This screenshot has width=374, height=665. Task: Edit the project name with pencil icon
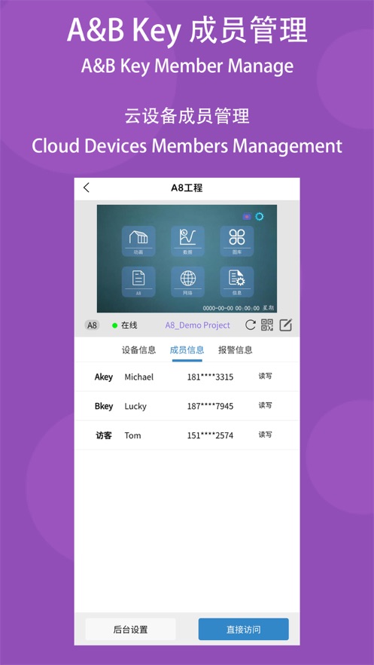(x=285, y=325)
